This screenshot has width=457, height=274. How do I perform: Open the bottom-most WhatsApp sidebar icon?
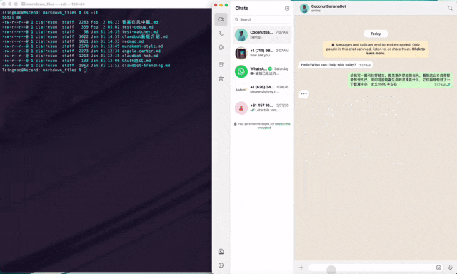click(221, 265)
